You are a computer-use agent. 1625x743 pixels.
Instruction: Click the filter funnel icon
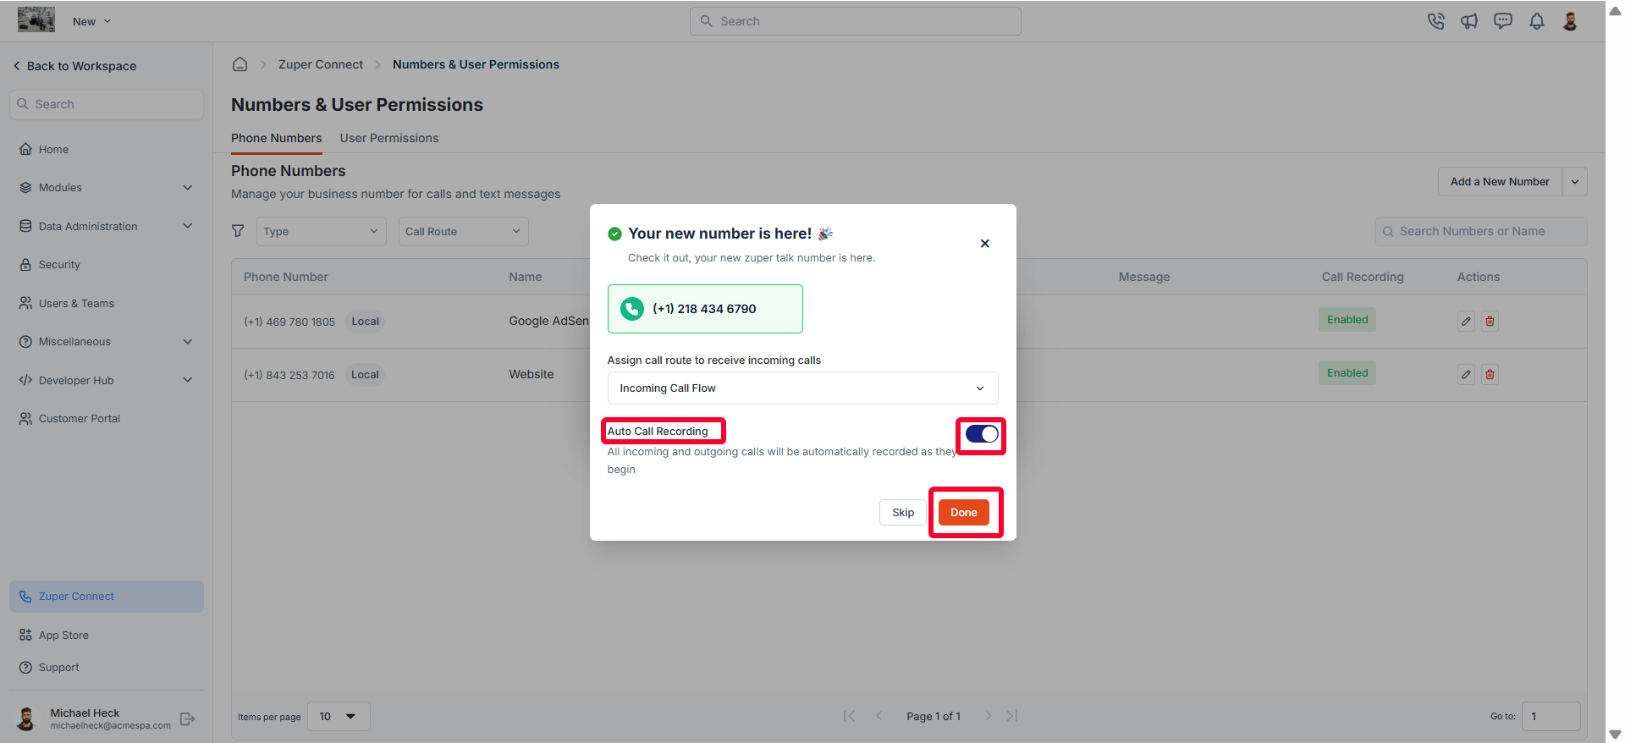[238, 231]
